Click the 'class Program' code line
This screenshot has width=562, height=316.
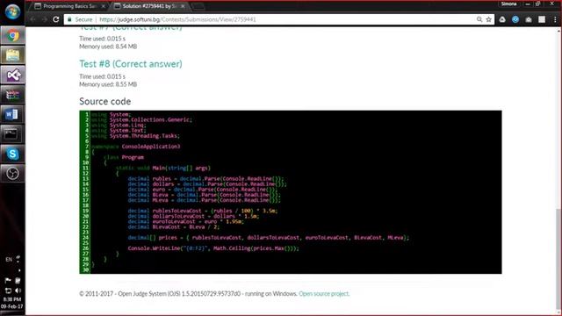[x=124, y=157]
